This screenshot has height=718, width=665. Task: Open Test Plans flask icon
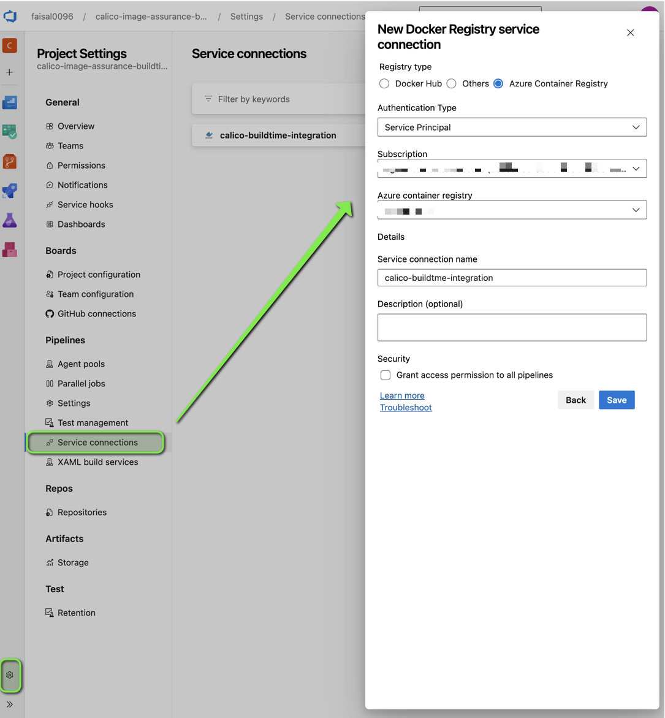[10, 220]
